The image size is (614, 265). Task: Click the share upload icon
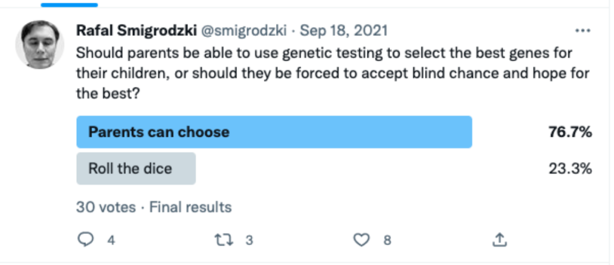coord(499,239)
